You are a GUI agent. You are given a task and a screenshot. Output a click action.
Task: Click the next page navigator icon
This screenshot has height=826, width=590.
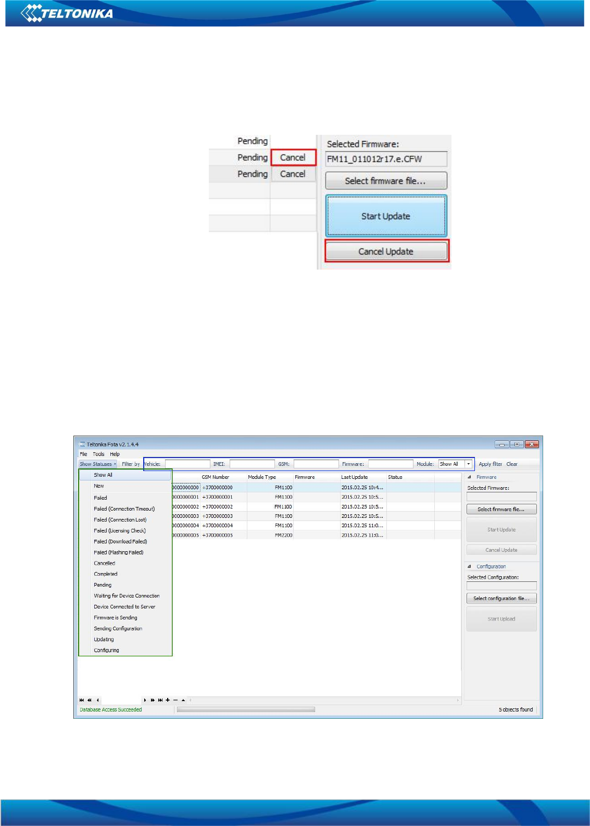click(x=153, y=700)
